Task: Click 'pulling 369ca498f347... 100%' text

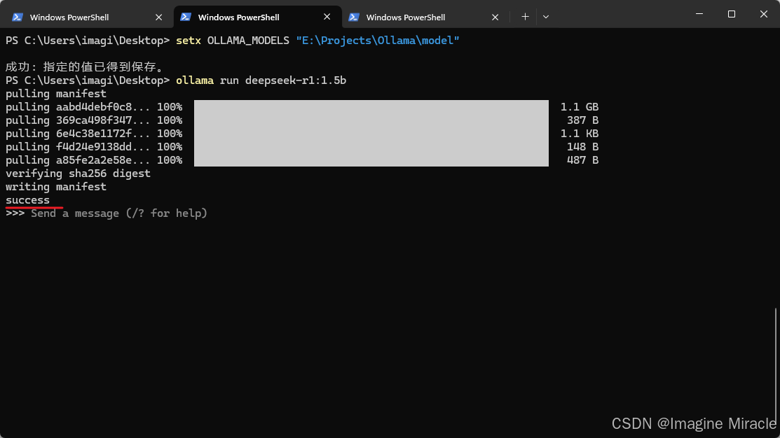Action: click(x=94, y=120)
